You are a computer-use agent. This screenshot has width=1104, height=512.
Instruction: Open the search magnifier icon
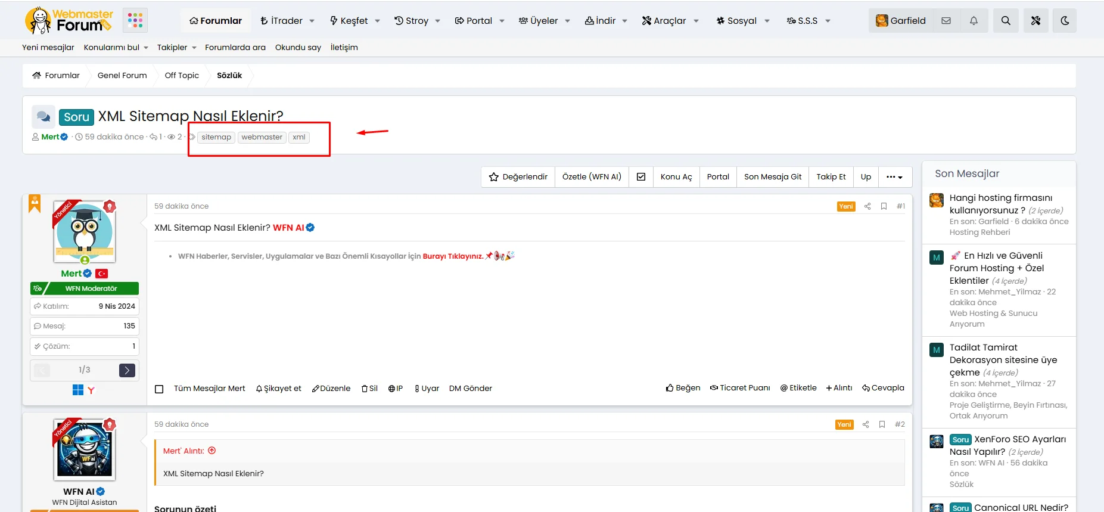(x=1006, y=21)
